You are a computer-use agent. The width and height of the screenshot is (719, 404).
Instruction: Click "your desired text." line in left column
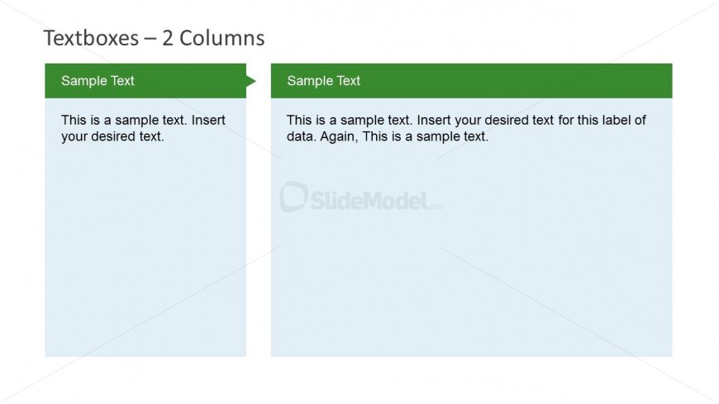(112, 136)
